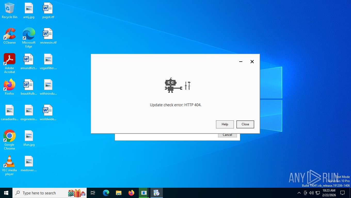Launch CCleaner from the desktop
This screenshot has width=351, height=198.
tap(10, 36)
